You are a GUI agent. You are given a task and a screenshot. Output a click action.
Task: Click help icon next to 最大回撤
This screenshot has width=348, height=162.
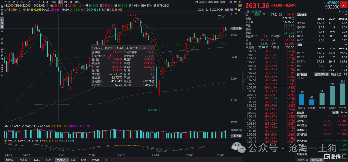[x=136, y=56]
